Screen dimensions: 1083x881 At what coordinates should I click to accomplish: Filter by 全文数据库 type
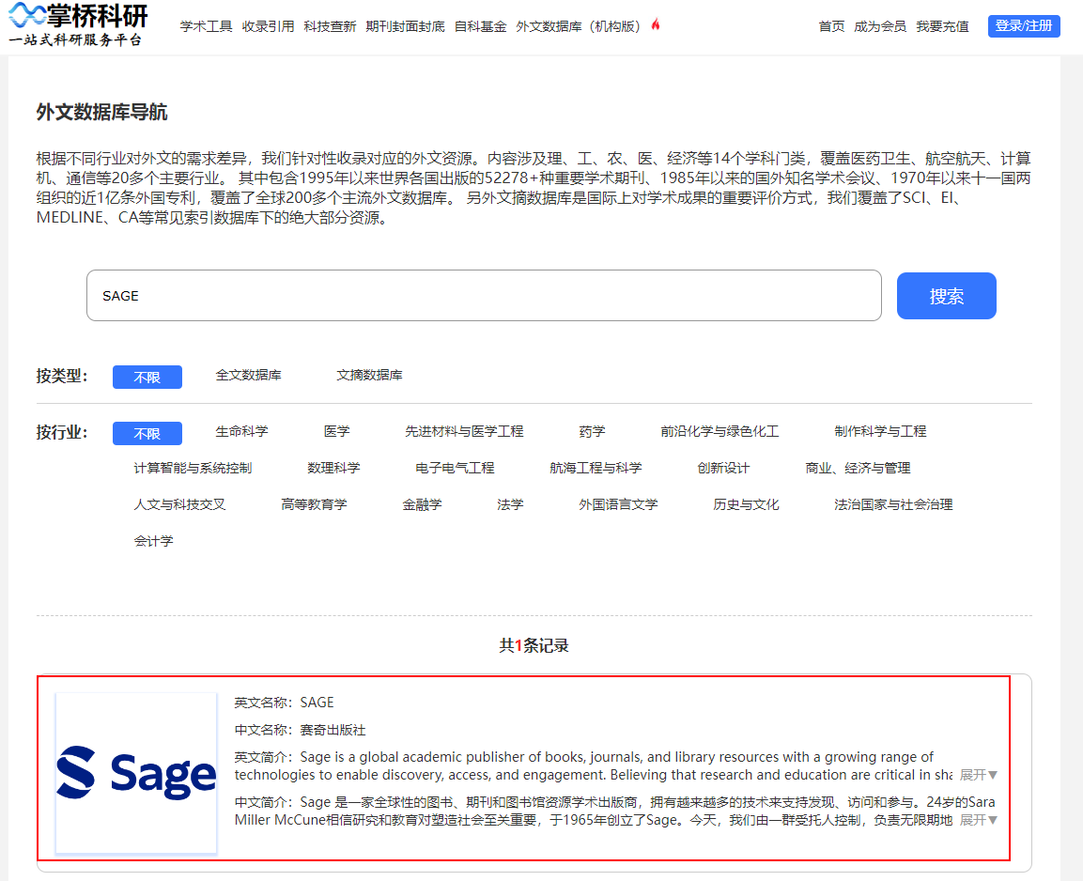click(249, 375)
